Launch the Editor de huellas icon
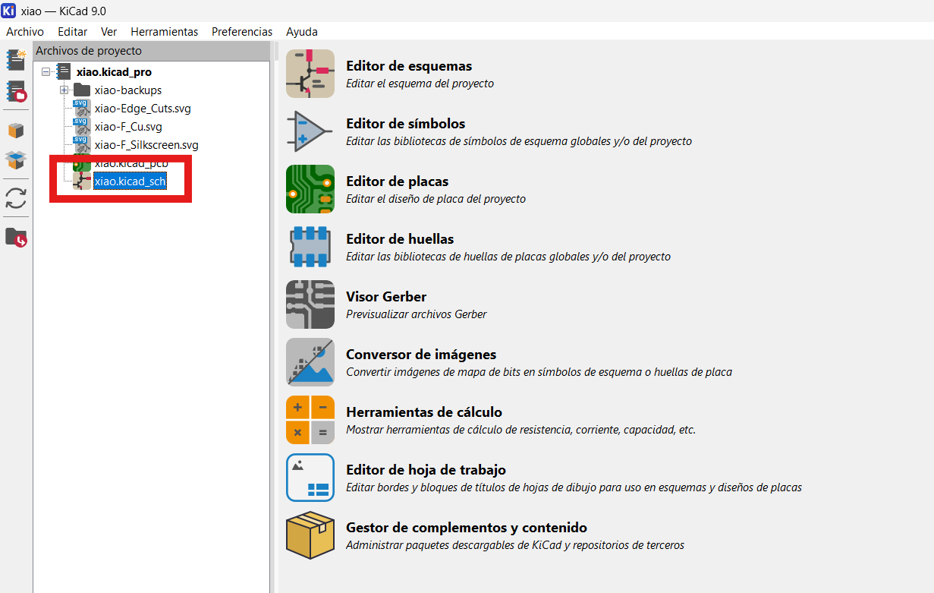 [x=310, y=247]
